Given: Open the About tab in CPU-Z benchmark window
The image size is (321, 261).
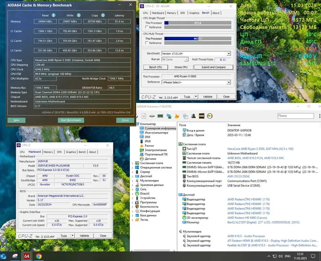Looking at the screenshot, I should click(x=216, y=13).
